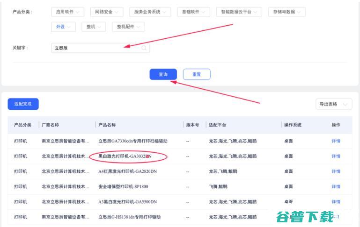Click product name 立思辰G-HS1381dn专用打印驱动
Screen dimensions: 360x227
tap(130, 217)
